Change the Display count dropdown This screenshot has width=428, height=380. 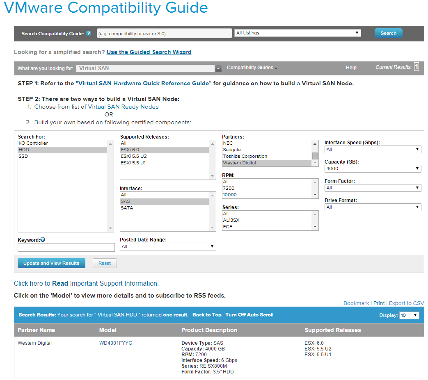coord(409,315)
